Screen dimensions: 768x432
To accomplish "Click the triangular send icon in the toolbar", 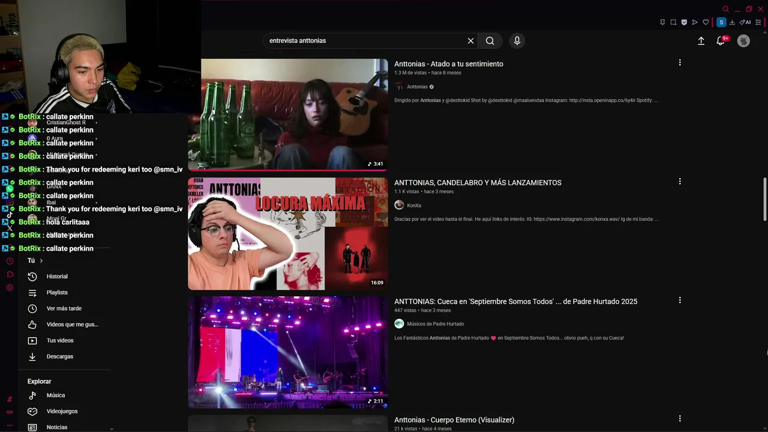I will 695,22.
